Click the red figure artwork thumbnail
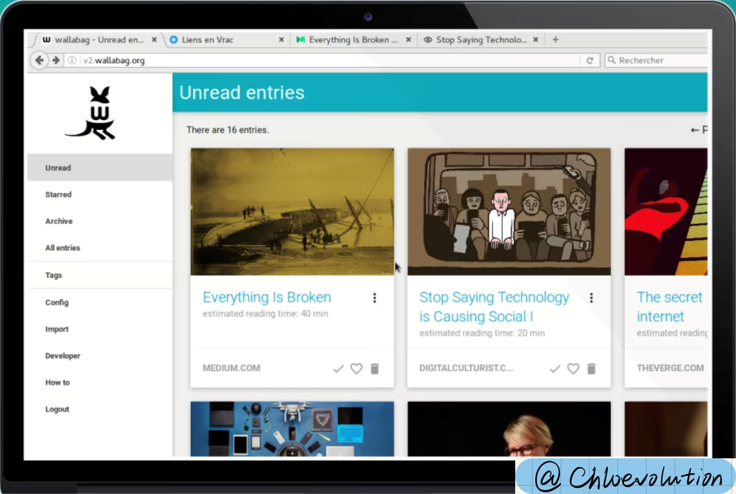This screenshot has width=736, height=494. coord(666,212)
